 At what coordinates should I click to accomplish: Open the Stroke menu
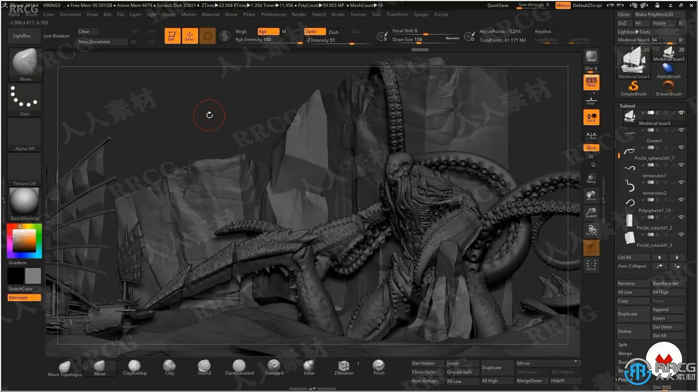click(338, 15)
